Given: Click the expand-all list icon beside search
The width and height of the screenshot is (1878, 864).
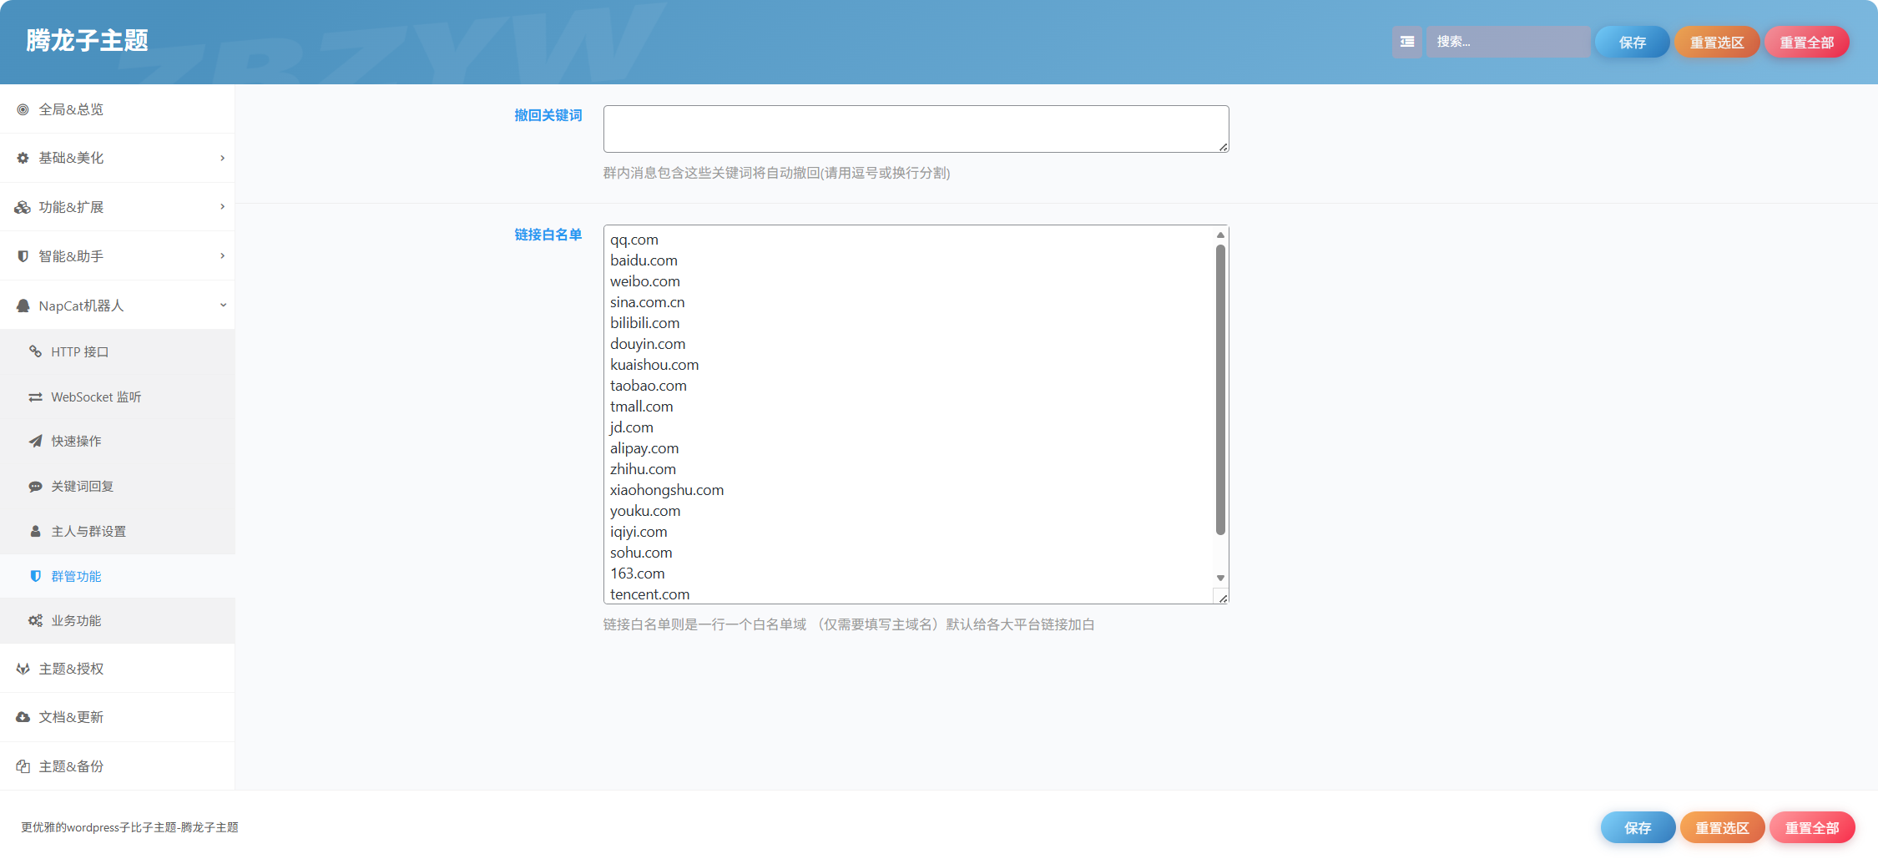Looking at the screenshot, I should point(1406,42).
